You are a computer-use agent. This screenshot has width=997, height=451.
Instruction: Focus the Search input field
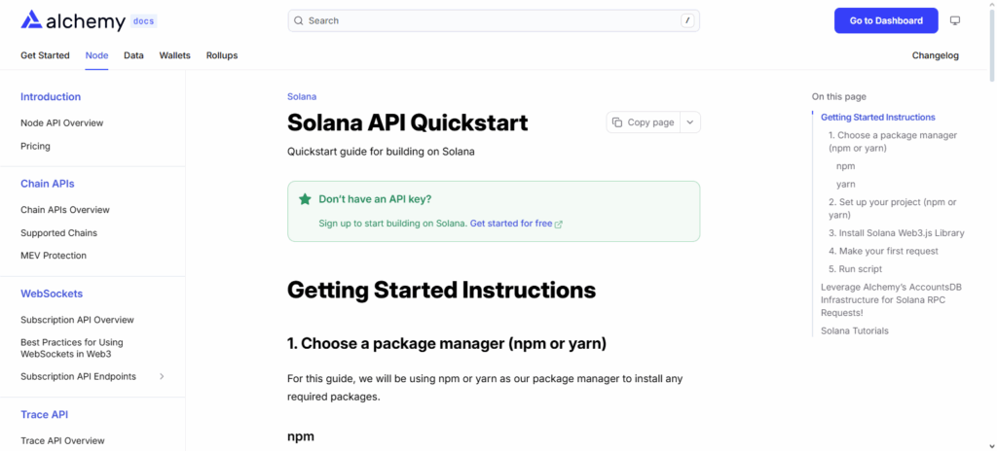pos(487,20)
